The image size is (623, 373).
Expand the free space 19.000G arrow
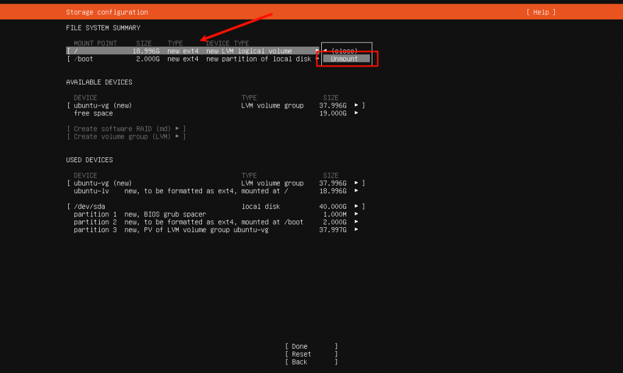(357, 114)
